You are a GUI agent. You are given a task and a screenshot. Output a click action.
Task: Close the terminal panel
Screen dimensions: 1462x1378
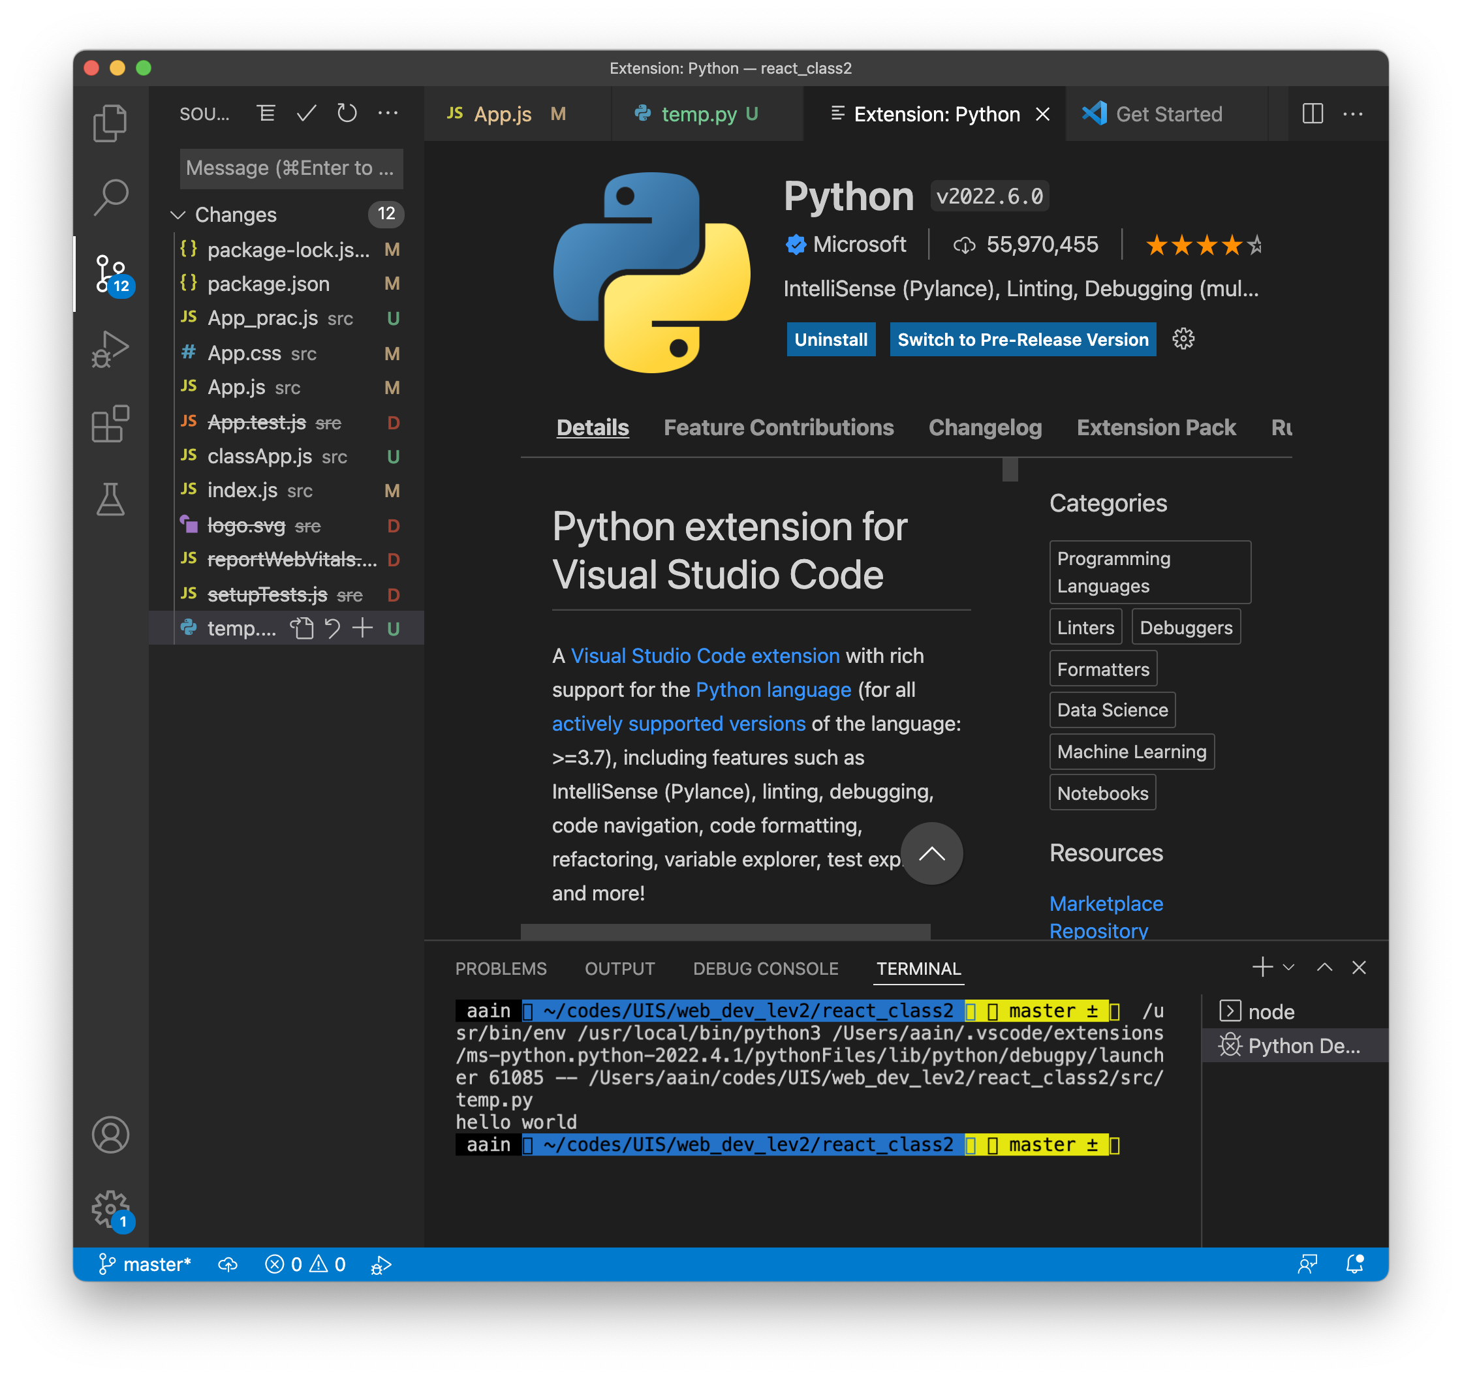coord(1359,967)
